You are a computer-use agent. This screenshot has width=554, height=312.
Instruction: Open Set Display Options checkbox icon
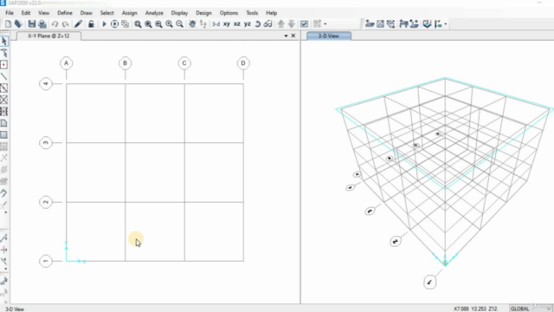coord(304,24)
